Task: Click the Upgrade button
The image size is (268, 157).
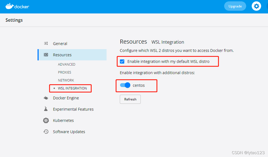Action: pos(235,6)
